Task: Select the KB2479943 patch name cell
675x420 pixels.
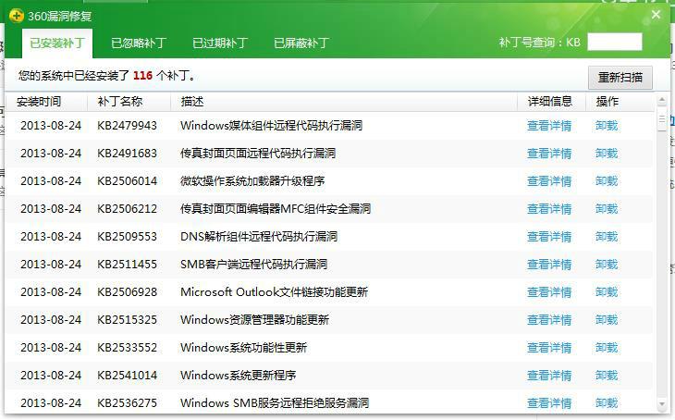Action: pos(127,126)
